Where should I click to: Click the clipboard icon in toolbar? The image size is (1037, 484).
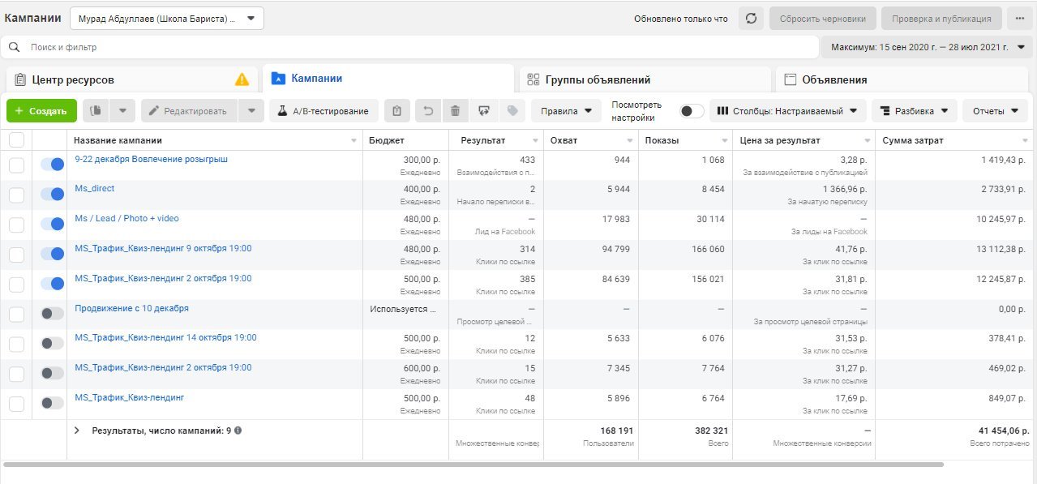point(396,111)
